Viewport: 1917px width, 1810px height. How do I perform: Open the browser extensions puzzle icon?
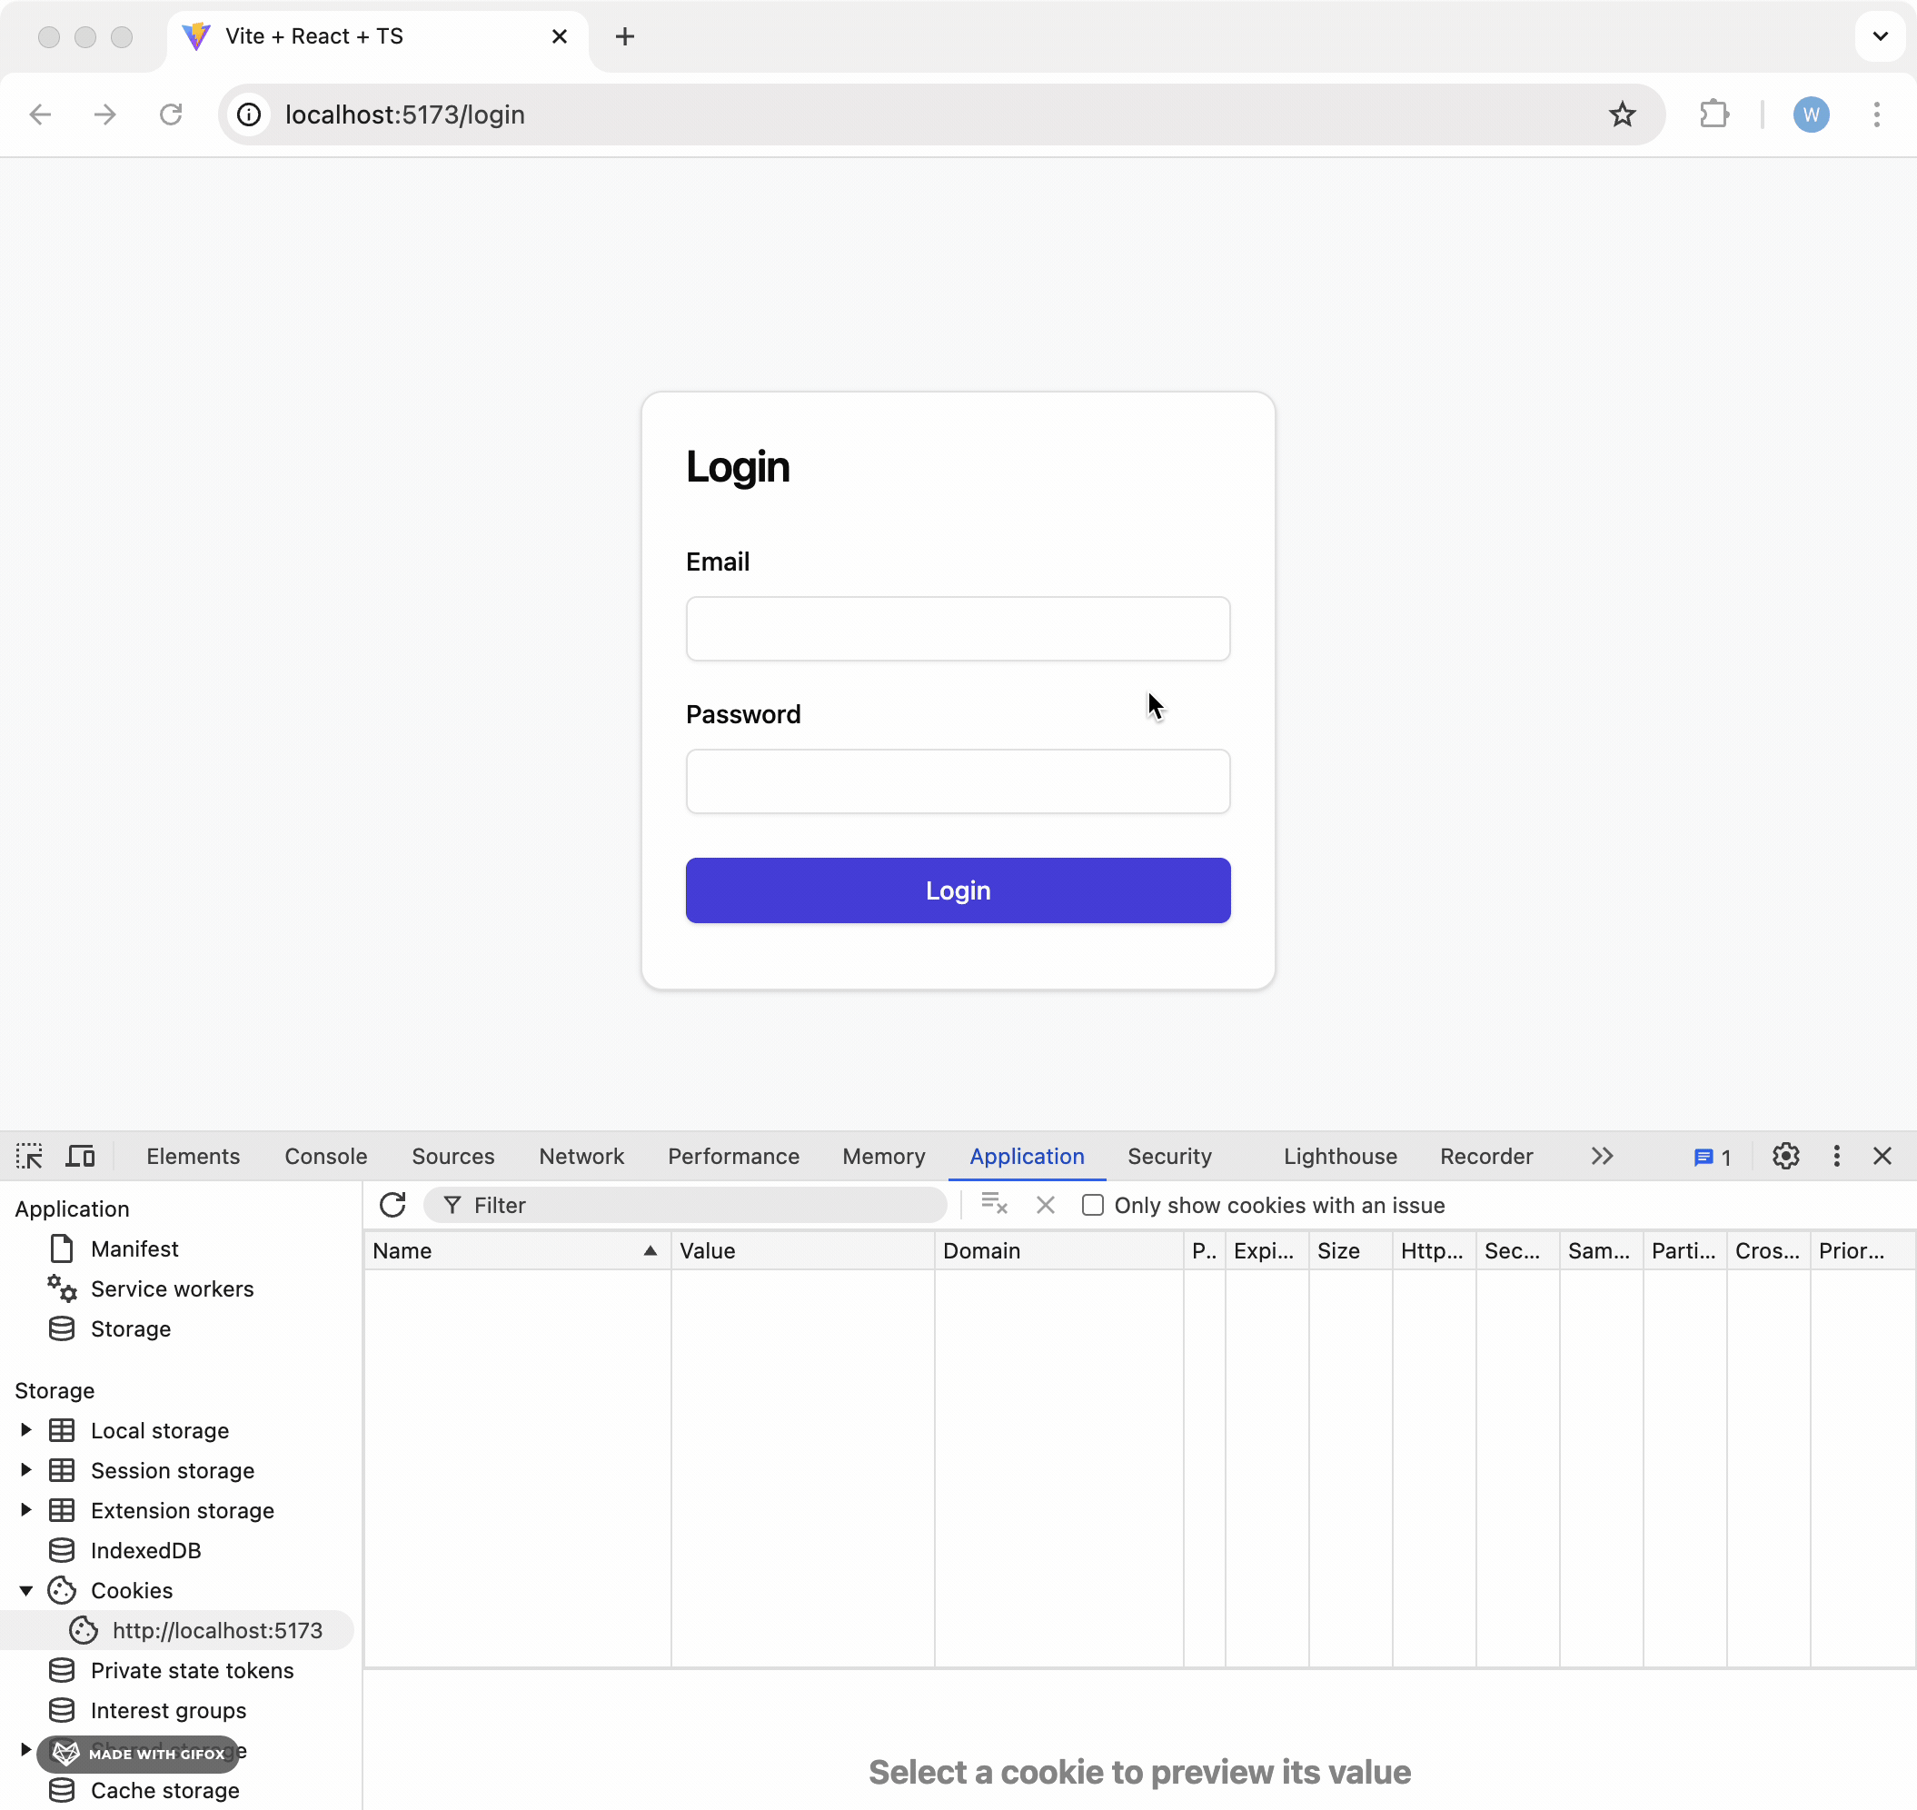point(1713,114)
